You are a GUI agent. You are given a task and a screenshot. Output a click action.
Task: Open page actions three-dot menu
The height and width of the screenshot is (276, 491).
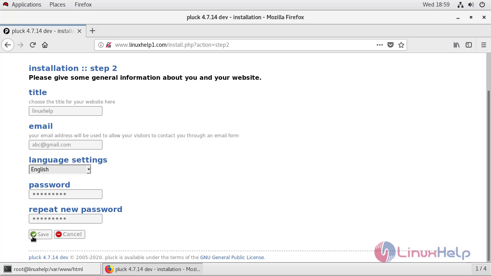[380, 45]
